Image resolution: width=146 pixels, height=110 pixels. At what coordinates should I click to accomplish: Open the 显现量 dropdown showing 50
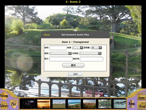(96, 48)
